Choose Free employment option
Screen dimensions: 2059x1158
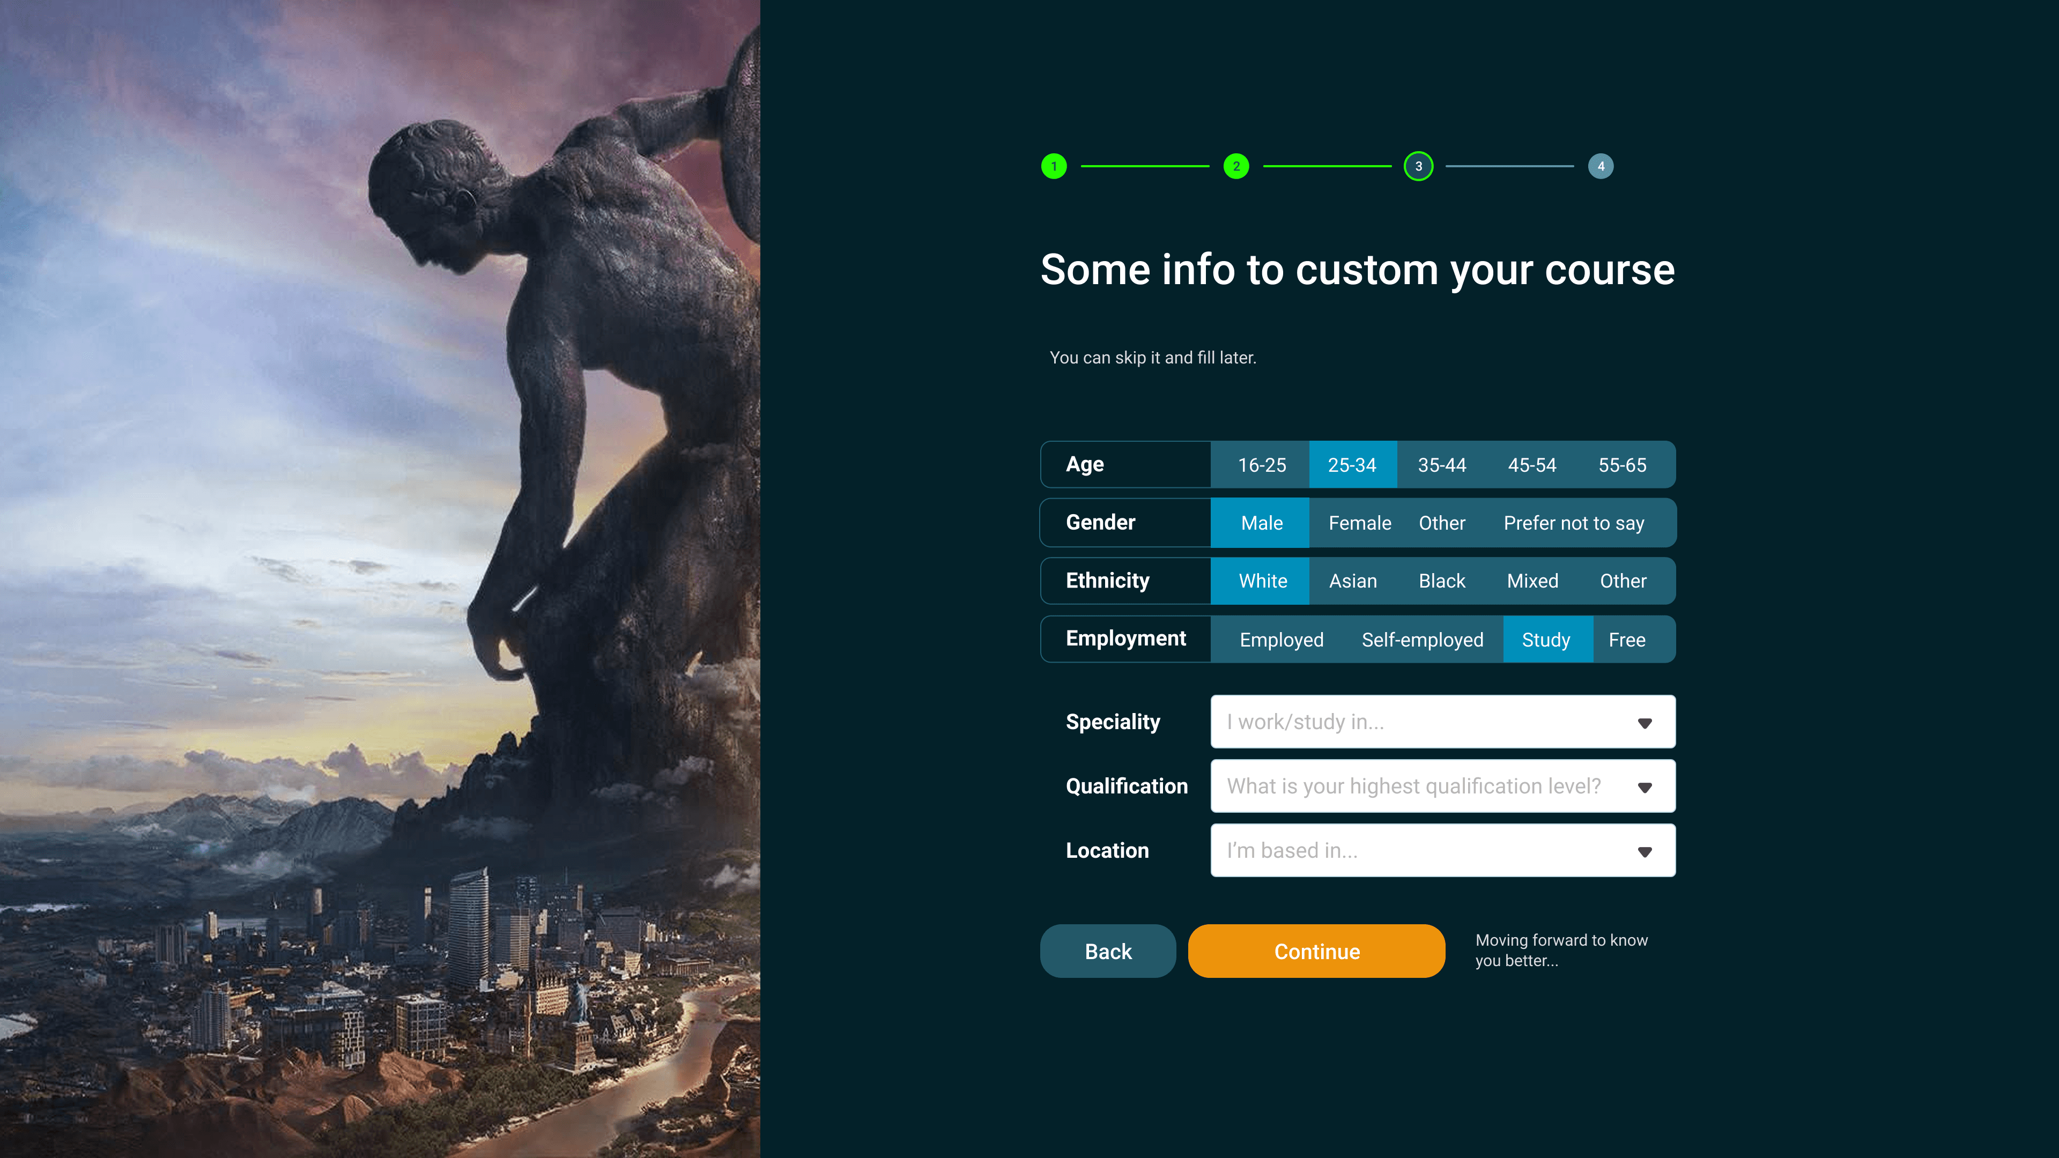coord(1626,640)
